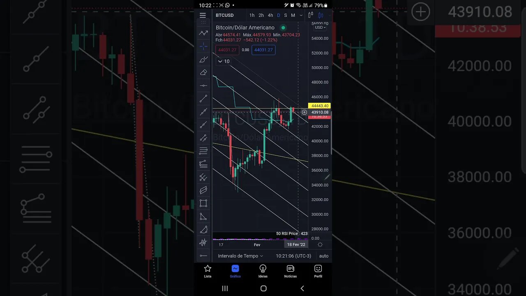
Task: Tap the blue buy price 44031.27
Action: pos(263,50)
